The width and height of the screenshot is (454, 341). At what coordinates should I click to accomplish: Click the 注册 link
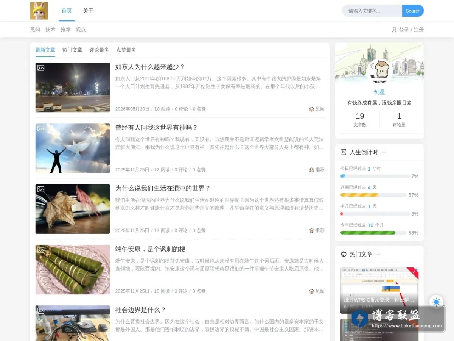pos(419,30)
